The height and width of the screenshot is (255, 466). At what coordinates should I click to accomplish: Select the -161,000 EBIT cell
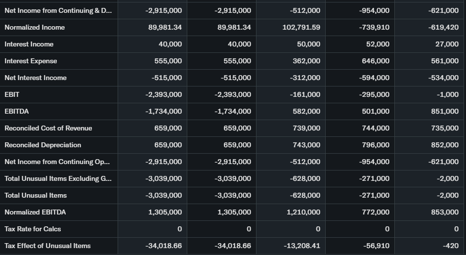tap(305, 94)
